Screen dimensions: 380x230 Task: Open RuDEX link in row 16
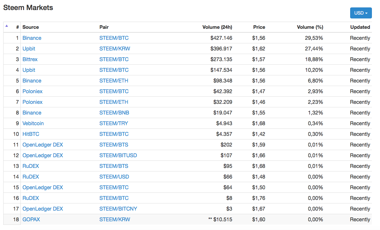tap(31, 198)
